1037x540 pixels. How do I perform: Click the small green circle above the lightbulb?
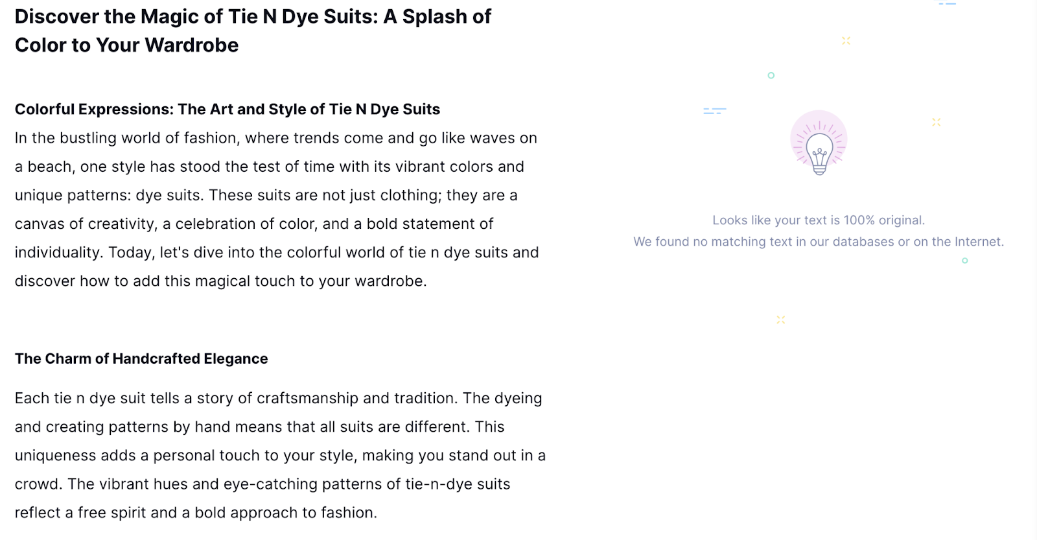tap(771, 75)
